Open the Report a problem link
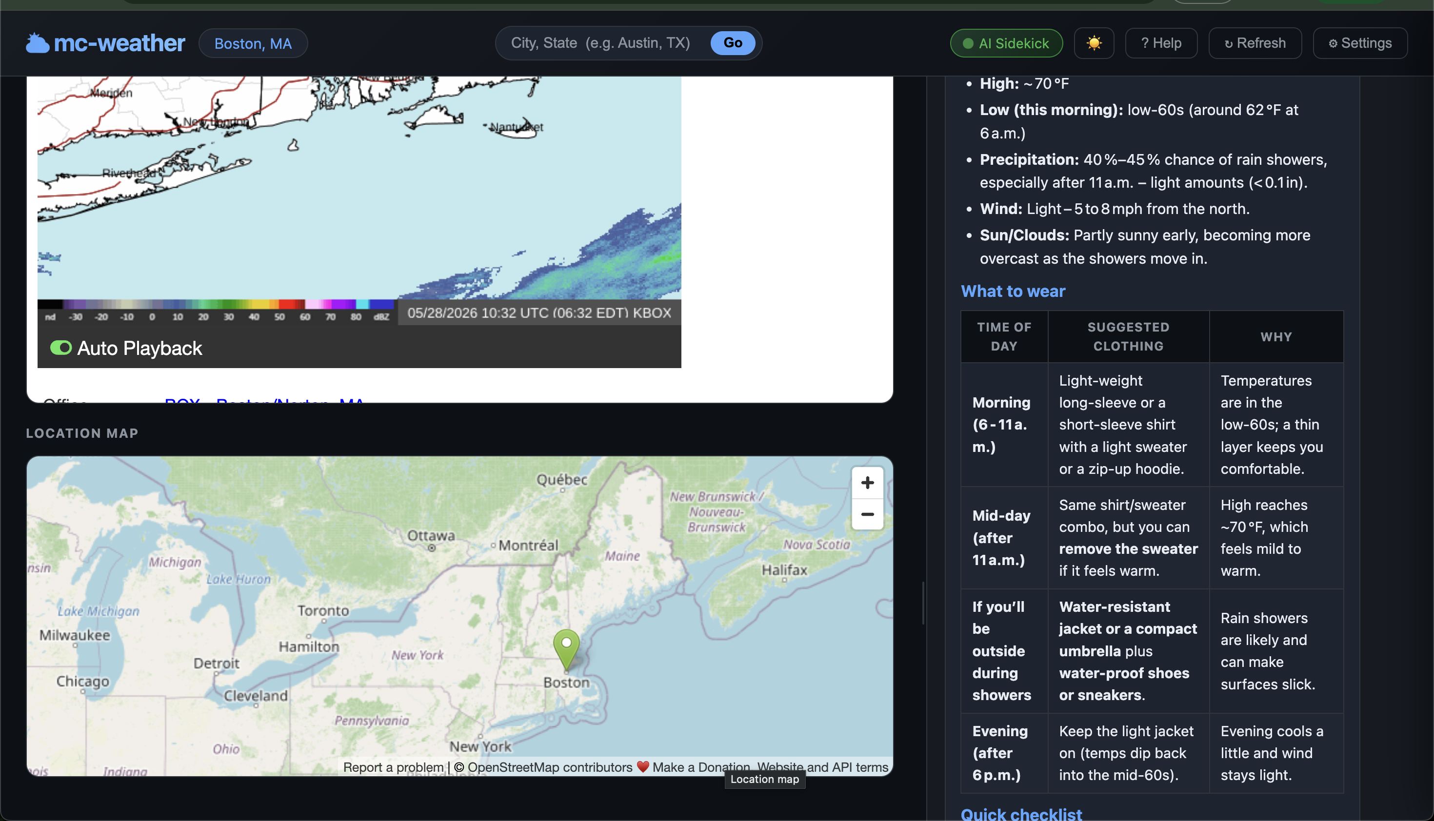Viewport: 1434px width, 821px height. (393, 767)
